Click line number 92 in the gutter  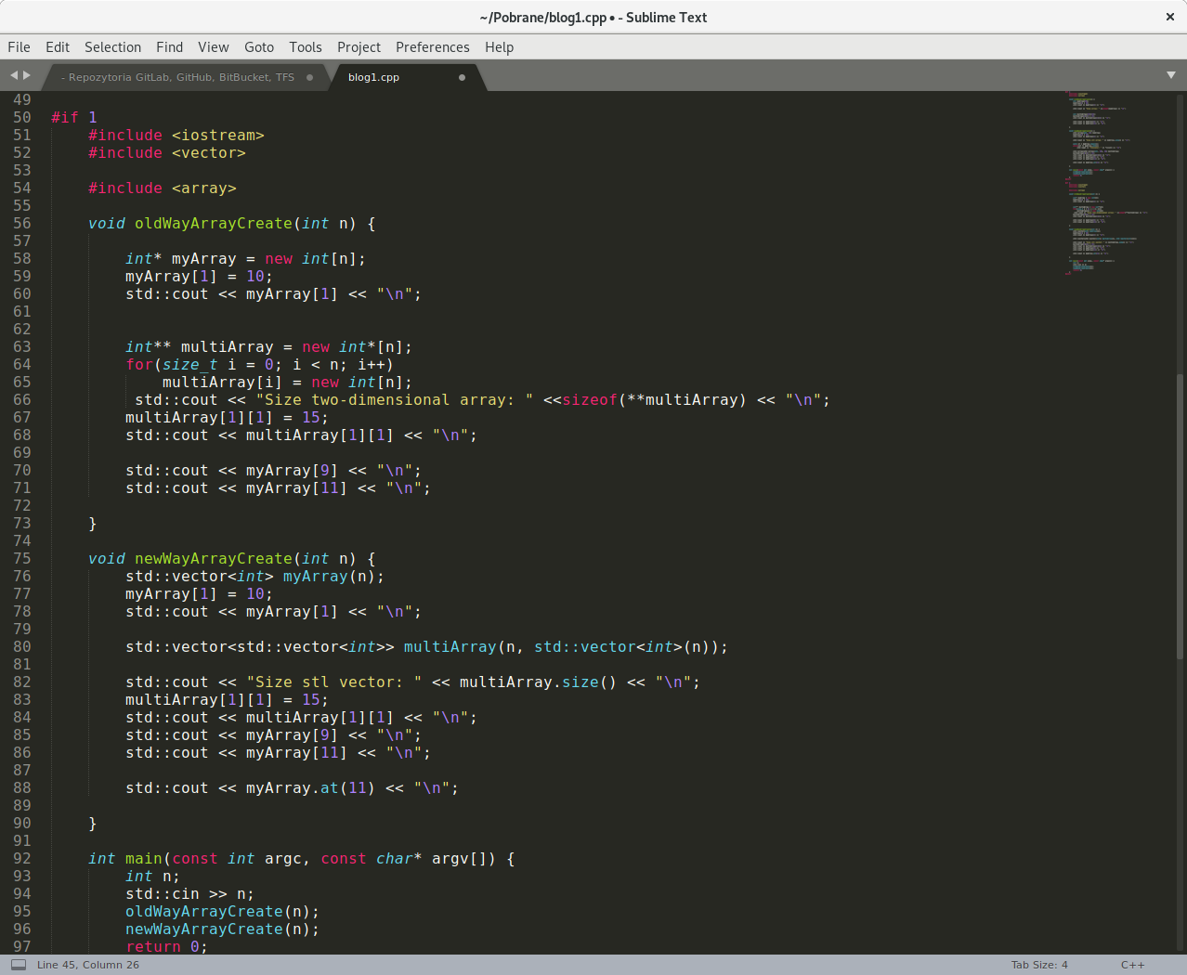pyautogui.click(x=21, y=858)
